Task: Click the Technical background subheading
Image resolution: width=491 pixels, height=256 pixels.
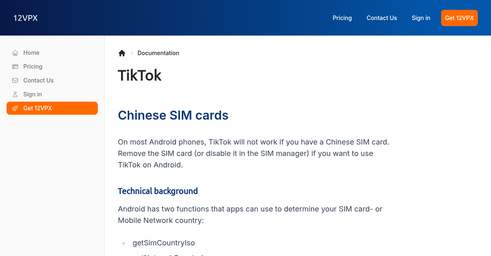Action: [x=158, y=191]
